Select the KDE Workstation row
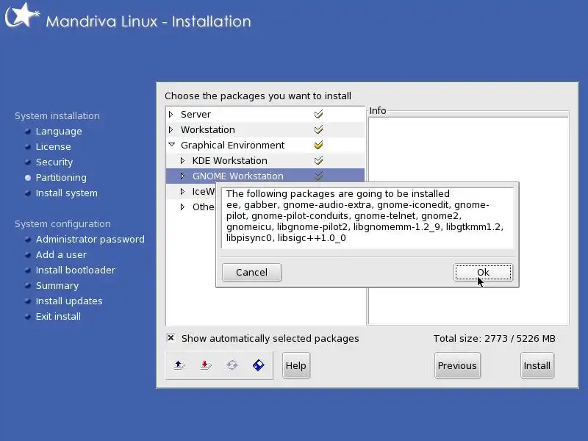Viewport: 588px width, 441px height. coord(265,160)
